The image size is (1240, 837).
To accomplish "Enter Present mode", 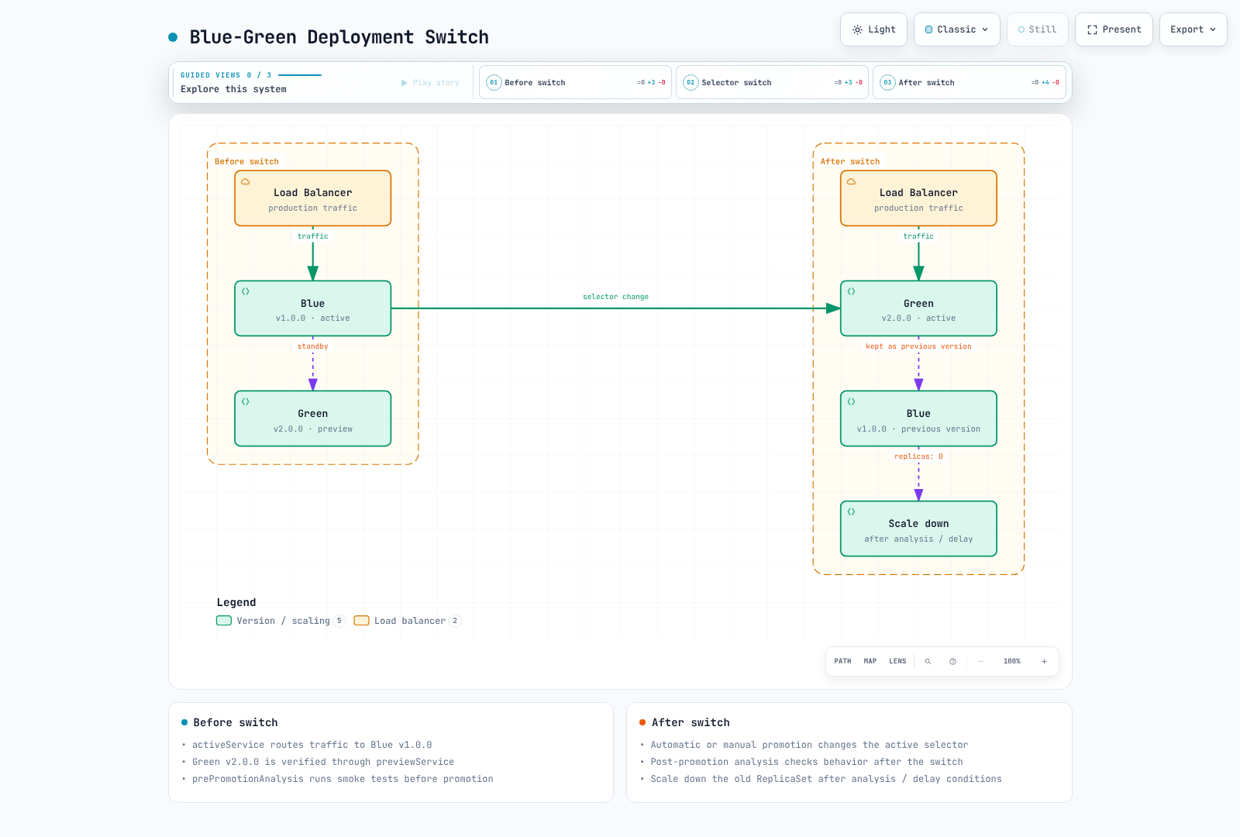I will (x=1114, y=29).
